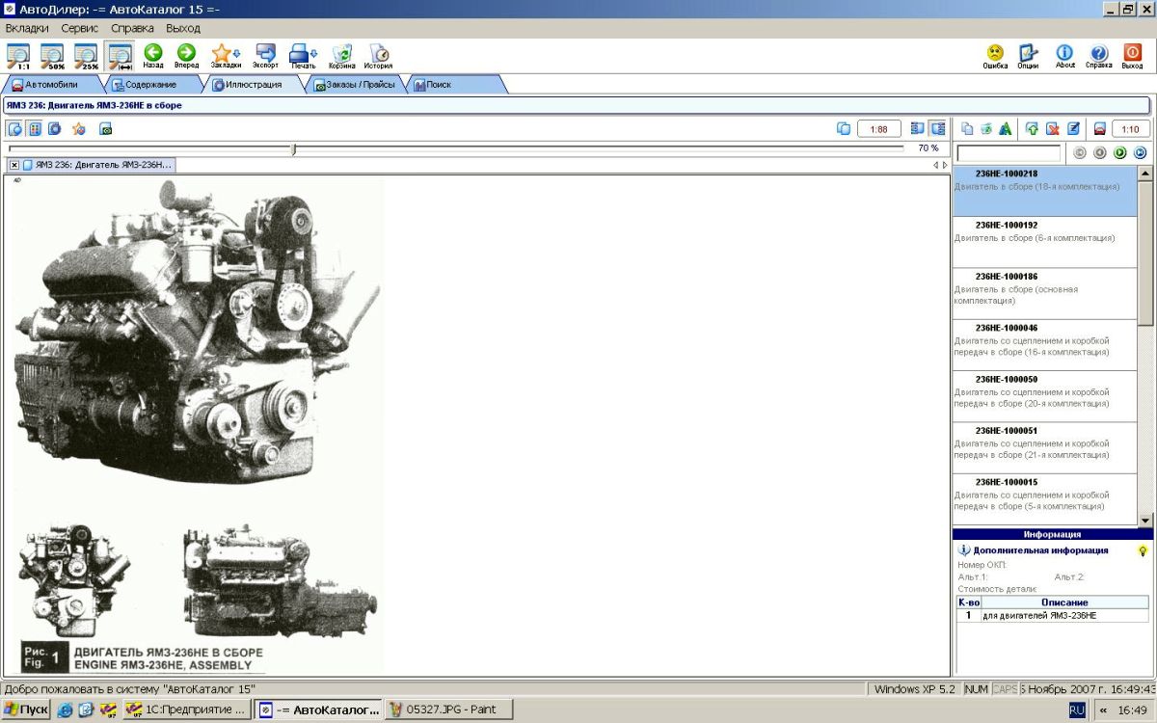Jump to last record with blue arrow
Viewport: 1157px width, 723px height.
(x=1140, y=152)
